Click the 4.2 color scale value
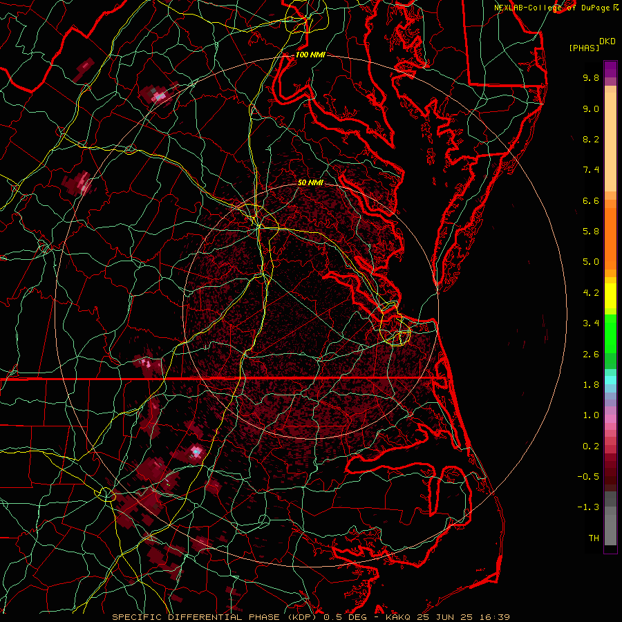This screenshot has height=622, width=622. click(591, 293)
